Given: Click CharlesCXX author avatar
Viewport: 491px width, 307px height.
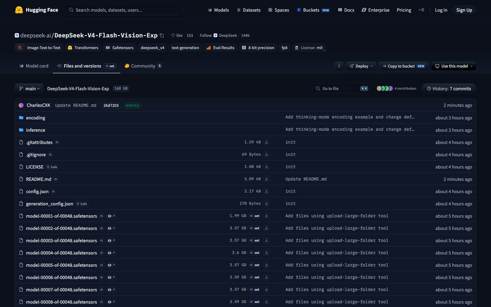Looking at the screenshot, I should (21, 105).
